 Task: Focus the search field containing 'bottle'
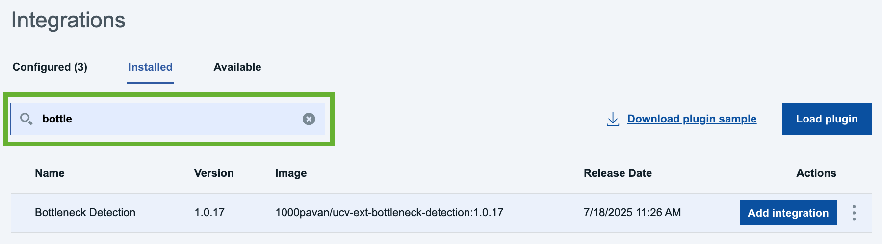[x=168, y=119]
